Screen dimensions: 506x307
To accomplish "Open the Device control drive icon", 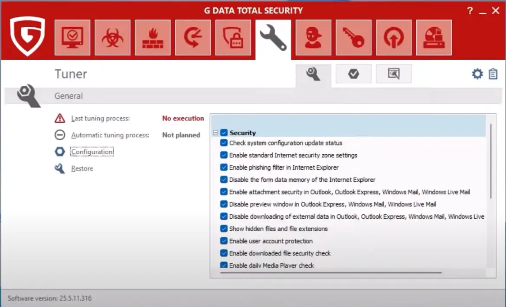I will pyautogui.click(x=434, y=38).
